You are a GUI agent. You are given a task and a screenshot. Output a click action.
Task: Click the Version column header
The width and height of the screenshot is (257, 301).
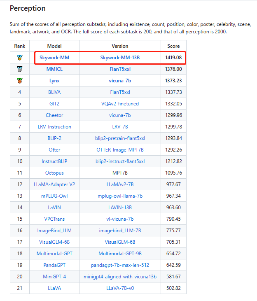click(x=120, y=46)
